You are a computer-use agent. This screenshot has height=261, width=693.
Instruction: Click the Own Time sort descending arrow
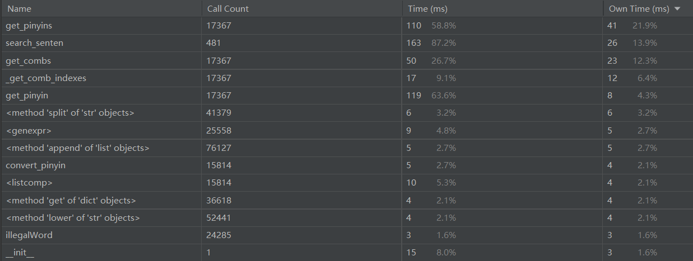pyautogui.click(x=677, y=9)
